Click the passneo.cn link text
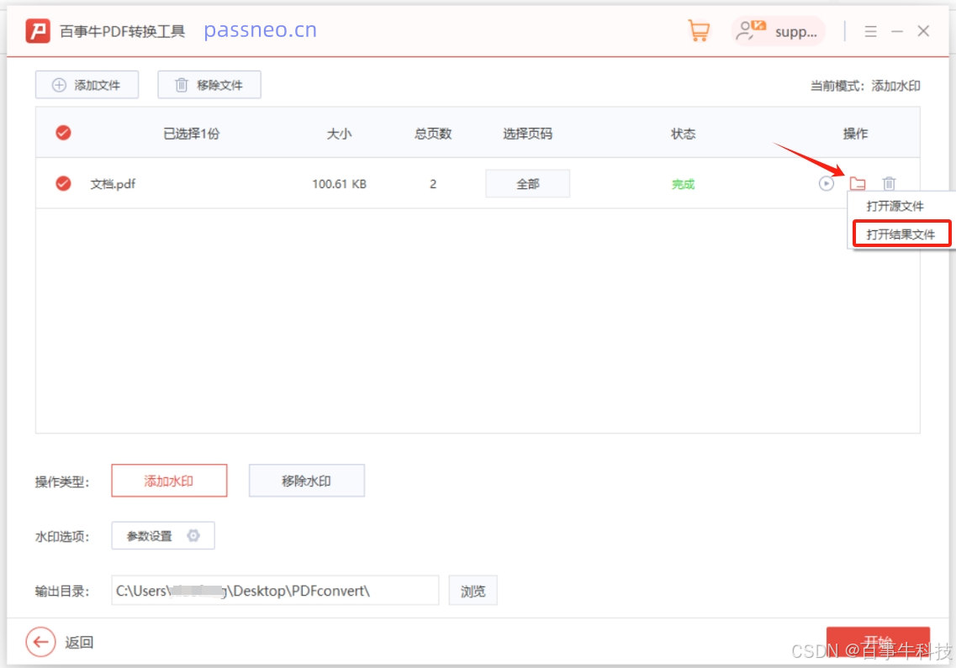This screenshot has height=668, width=956. [261, 30]
